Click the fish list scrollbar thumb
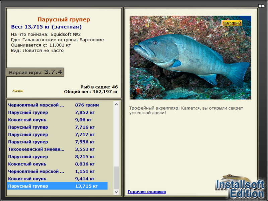Viewport: 268px width, 201px height. 116,178
